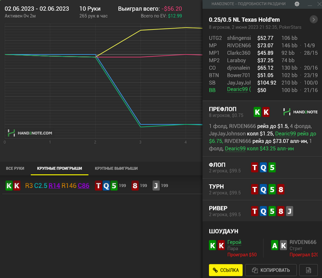322x278 pixels.
Task: Click the Laraboy player name
Action: (236, 60)
